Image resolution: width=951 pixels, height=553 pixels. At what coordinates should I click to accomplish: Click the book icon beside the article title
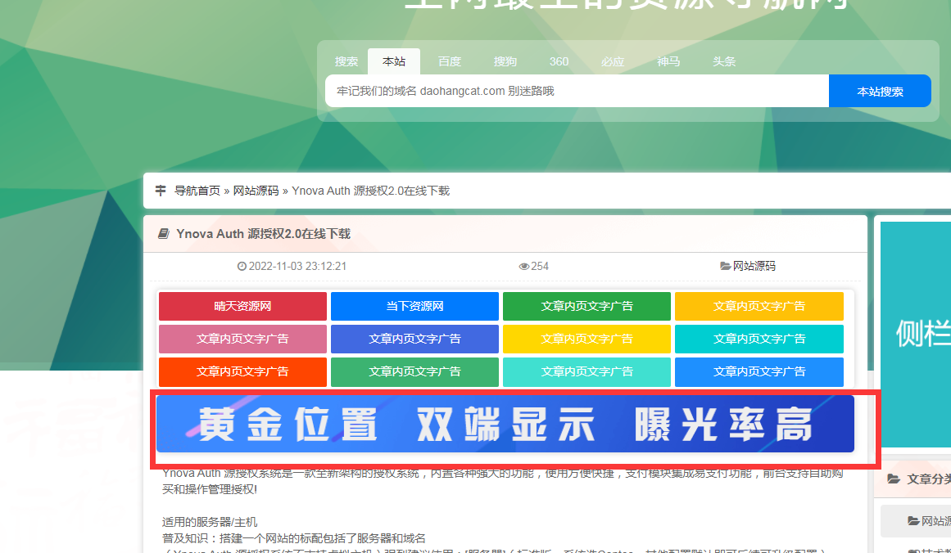coord(163,234)
